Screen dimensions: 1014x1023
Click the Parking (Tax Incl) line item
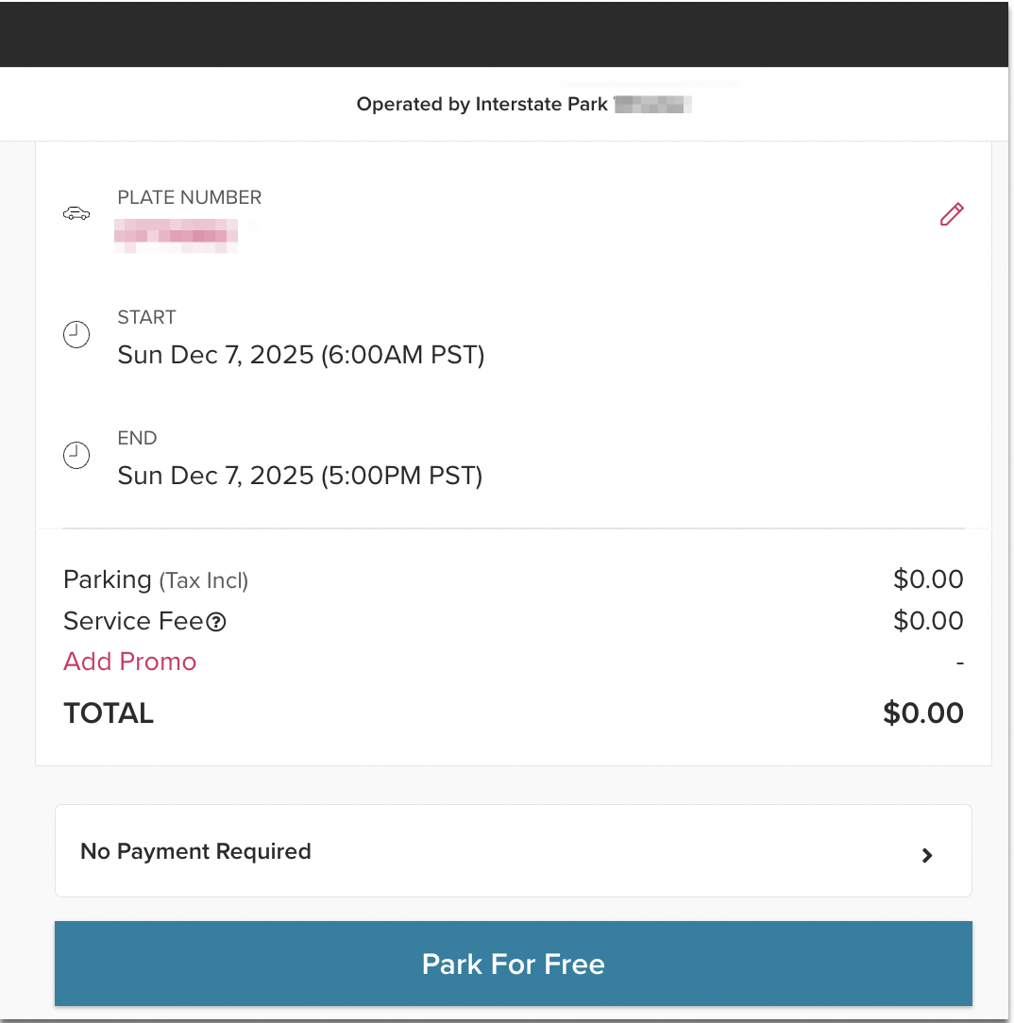click(155, 579)
